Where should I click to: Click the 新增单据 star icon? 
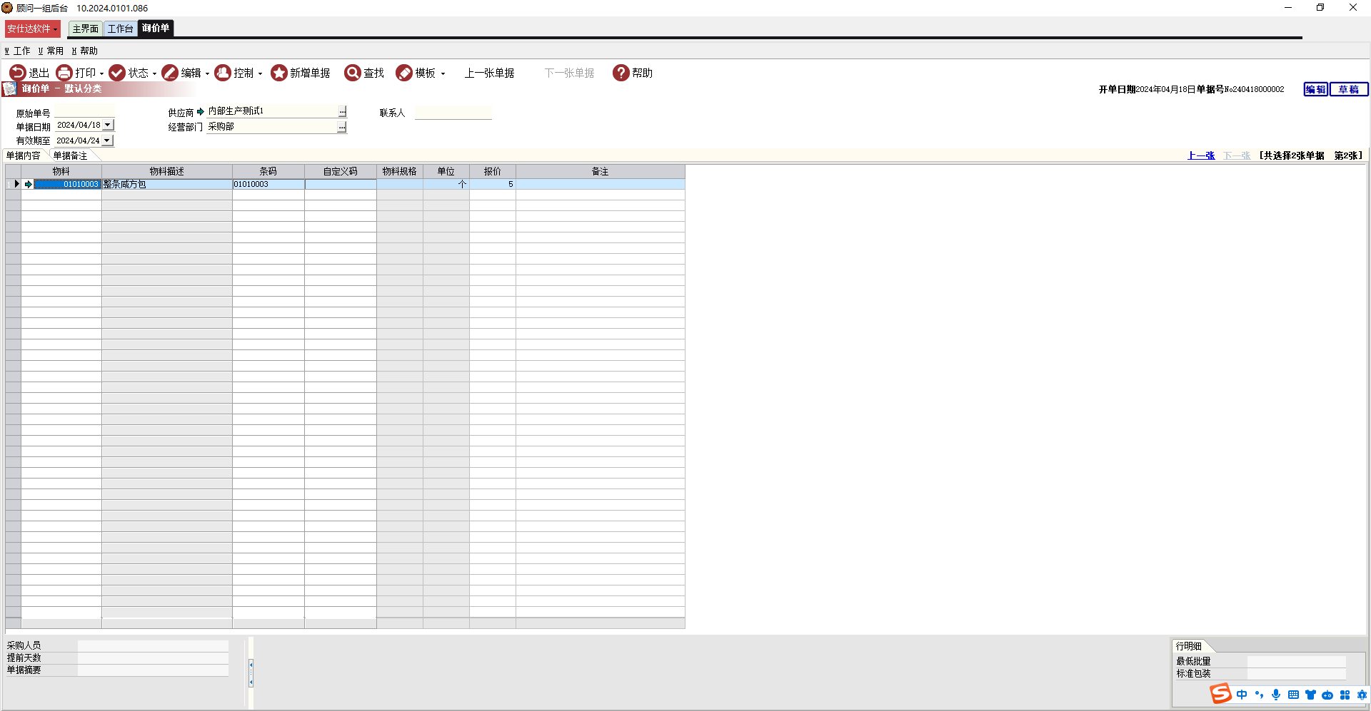point(279,73)
